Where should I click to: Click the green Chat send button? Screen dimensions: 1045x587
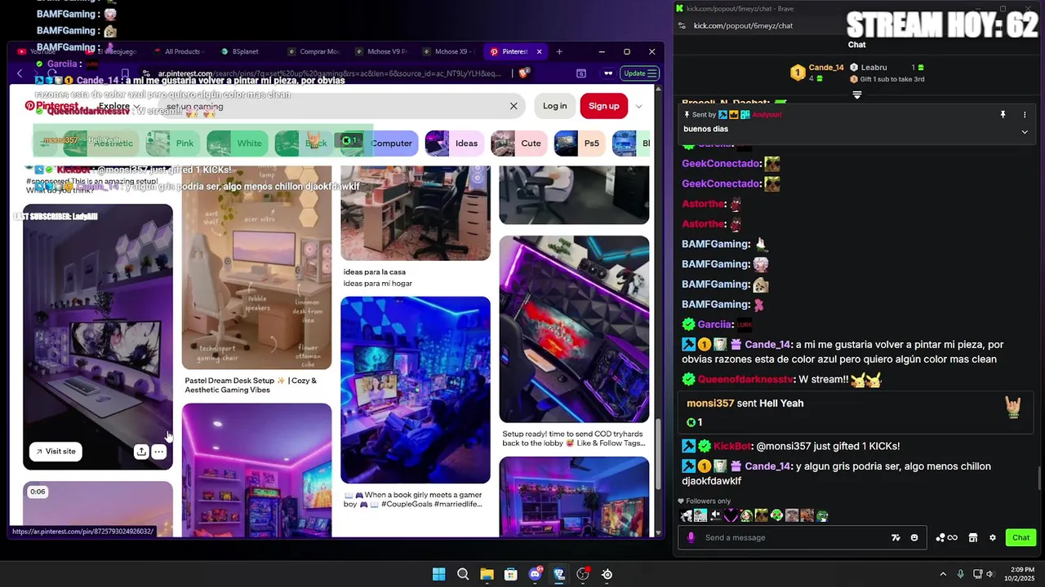pyautogui.click(x=1021, y=537)
